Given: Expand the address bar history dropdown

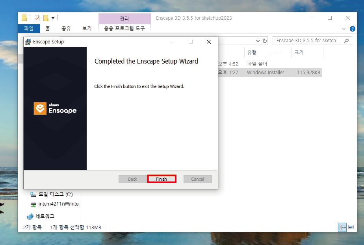Looking at the screenshot, I should point(258,41).
